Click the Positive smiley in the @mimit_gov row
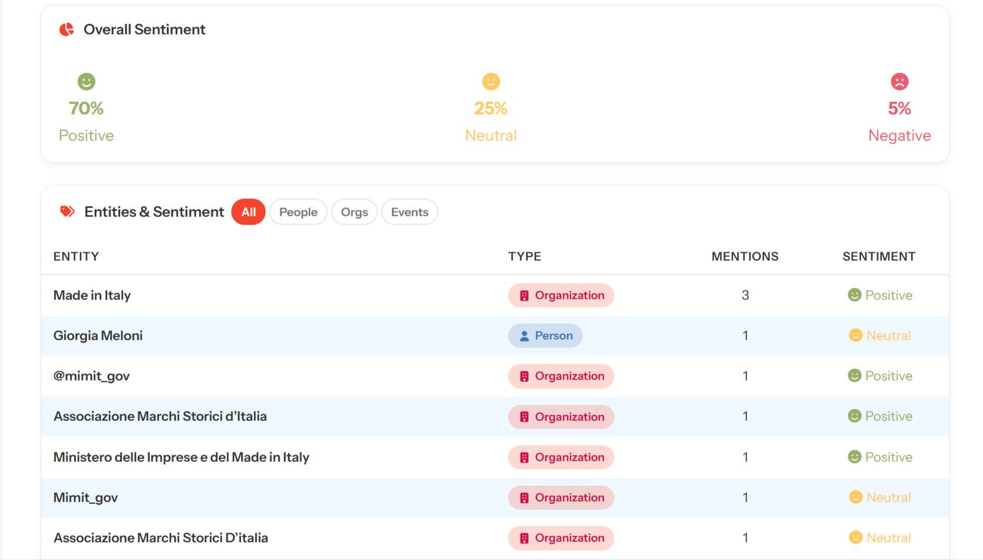The height and width of the screenshot is (560, 983). click(855, 376)
